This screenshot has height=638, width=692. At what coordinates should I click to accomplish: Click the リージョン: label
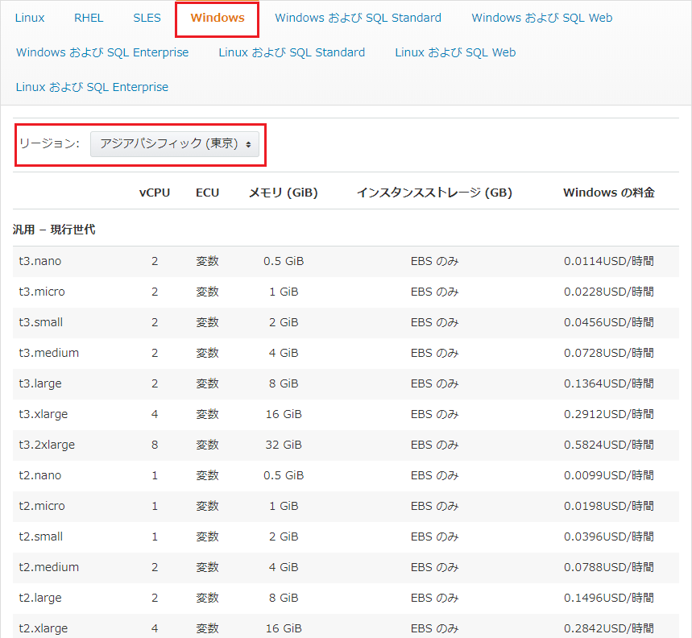click(49, 144)
